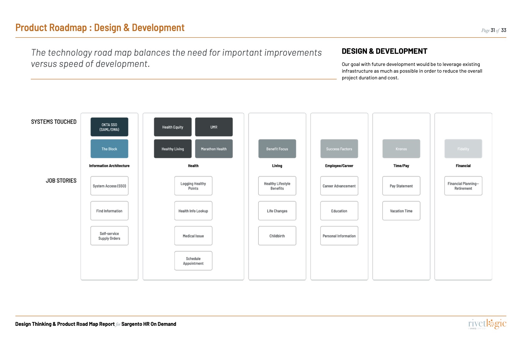Viewport: 523px width, 338px height.
Task: Select the Find Information job story
Action: (x=109, y=211)
